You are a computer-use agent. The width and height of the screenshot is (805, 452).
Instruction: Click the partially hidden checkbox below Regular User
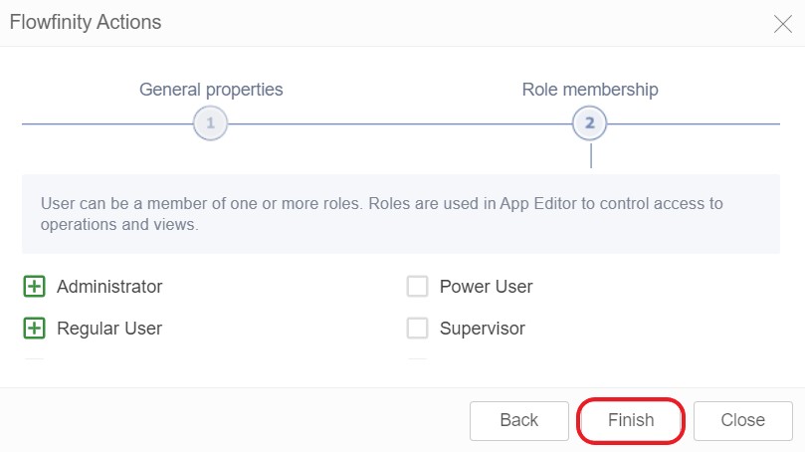pyautogui.click(x=34, y=361)
